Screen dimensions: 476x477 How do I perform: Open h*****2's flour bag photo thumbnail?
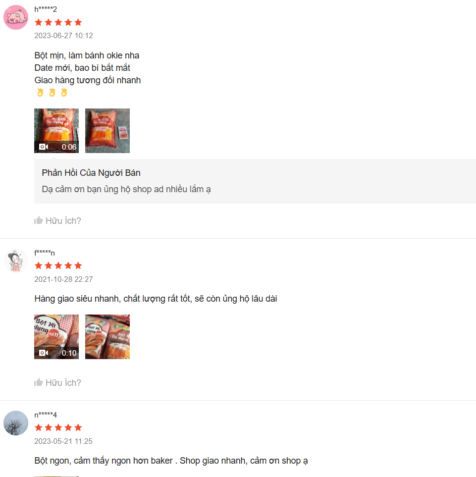tap(107, 131)
